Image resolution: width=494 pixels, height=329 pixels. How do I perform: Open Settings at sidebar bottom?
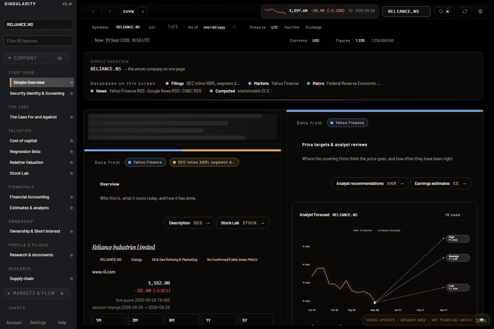coord(38,323)
